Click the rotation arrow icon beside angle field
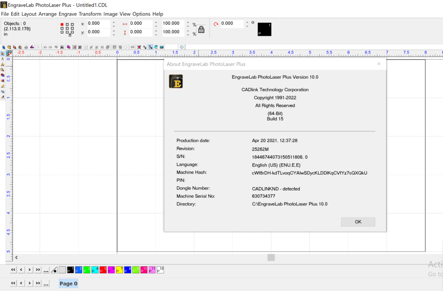The height and width of the screenshot is (291, 443). point(216,24)
